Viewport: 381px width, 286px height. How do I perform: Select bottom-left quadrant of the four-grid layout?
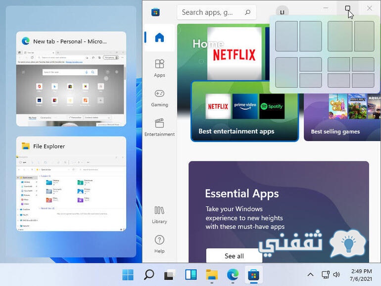(339, 80)
